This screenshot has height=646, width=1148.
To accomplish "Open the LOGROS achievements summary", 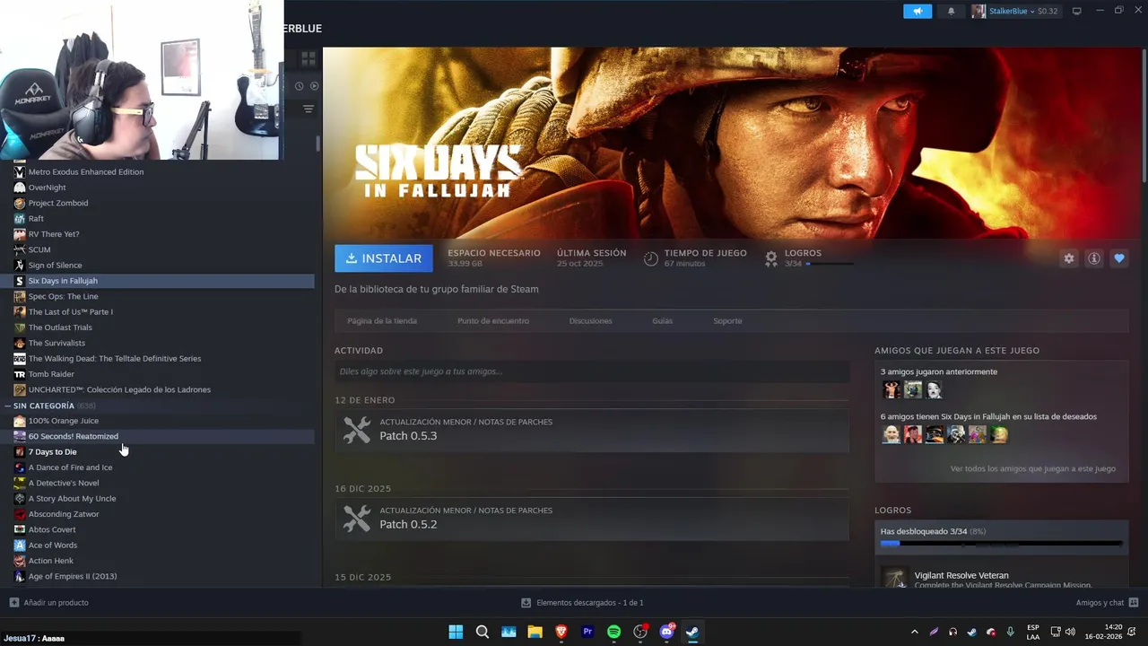I will pyautogui.click(x=808, y=258).
